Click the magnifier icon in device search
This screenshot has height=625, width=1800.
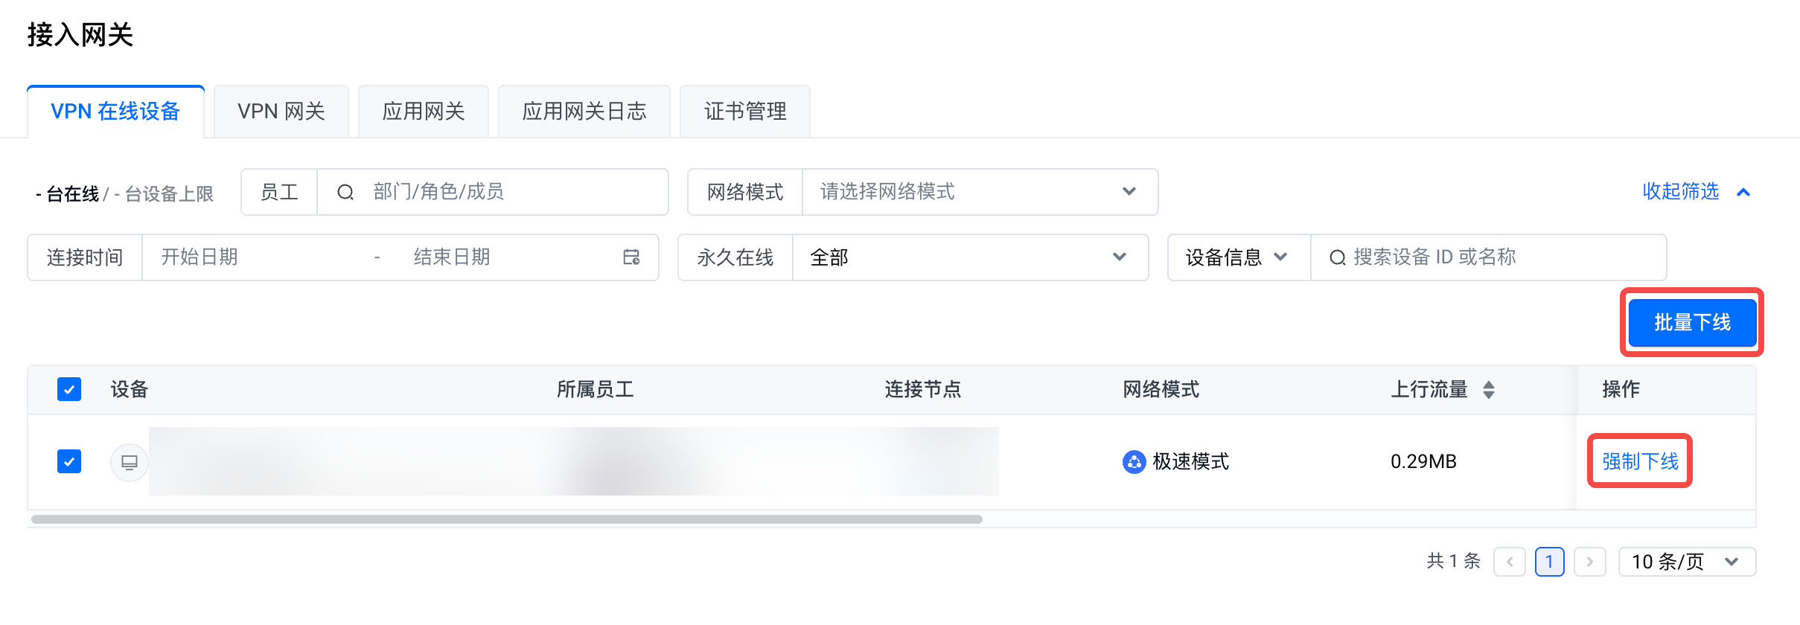[x=1337, y=257]
